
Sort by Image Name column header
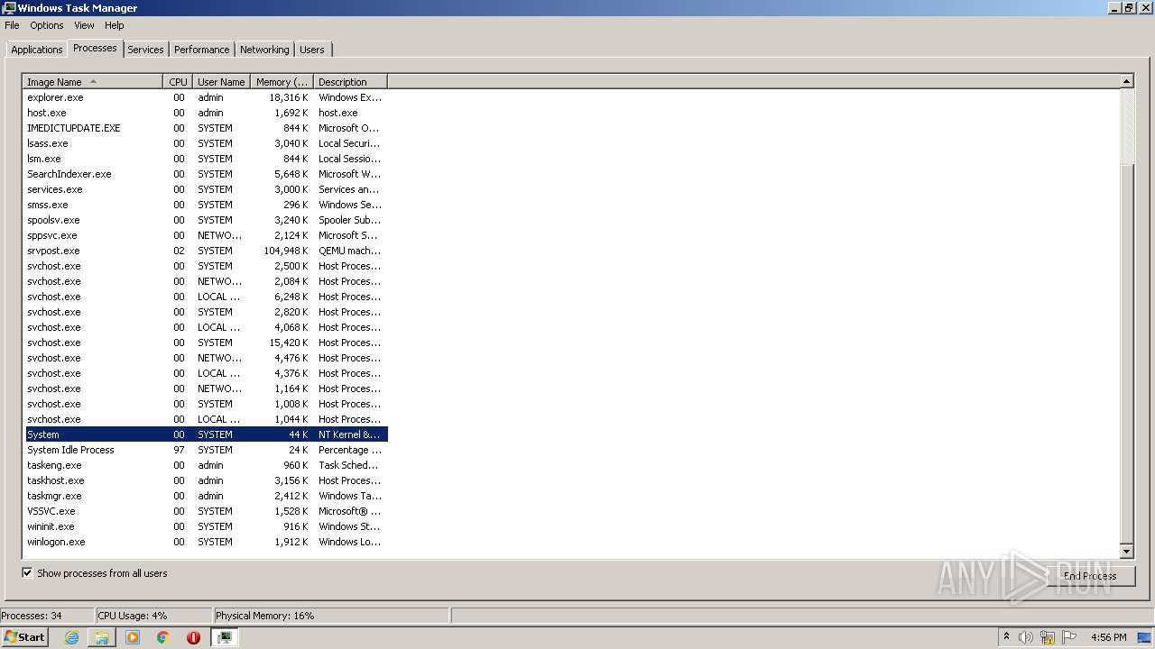93,82
